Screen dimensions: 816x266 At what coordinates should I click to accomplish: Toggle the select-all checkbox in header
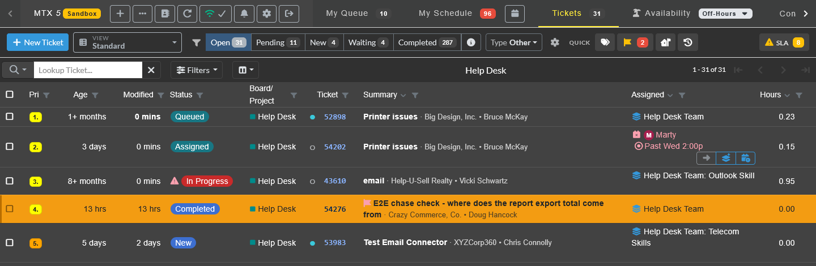click(x=10, y=95)
